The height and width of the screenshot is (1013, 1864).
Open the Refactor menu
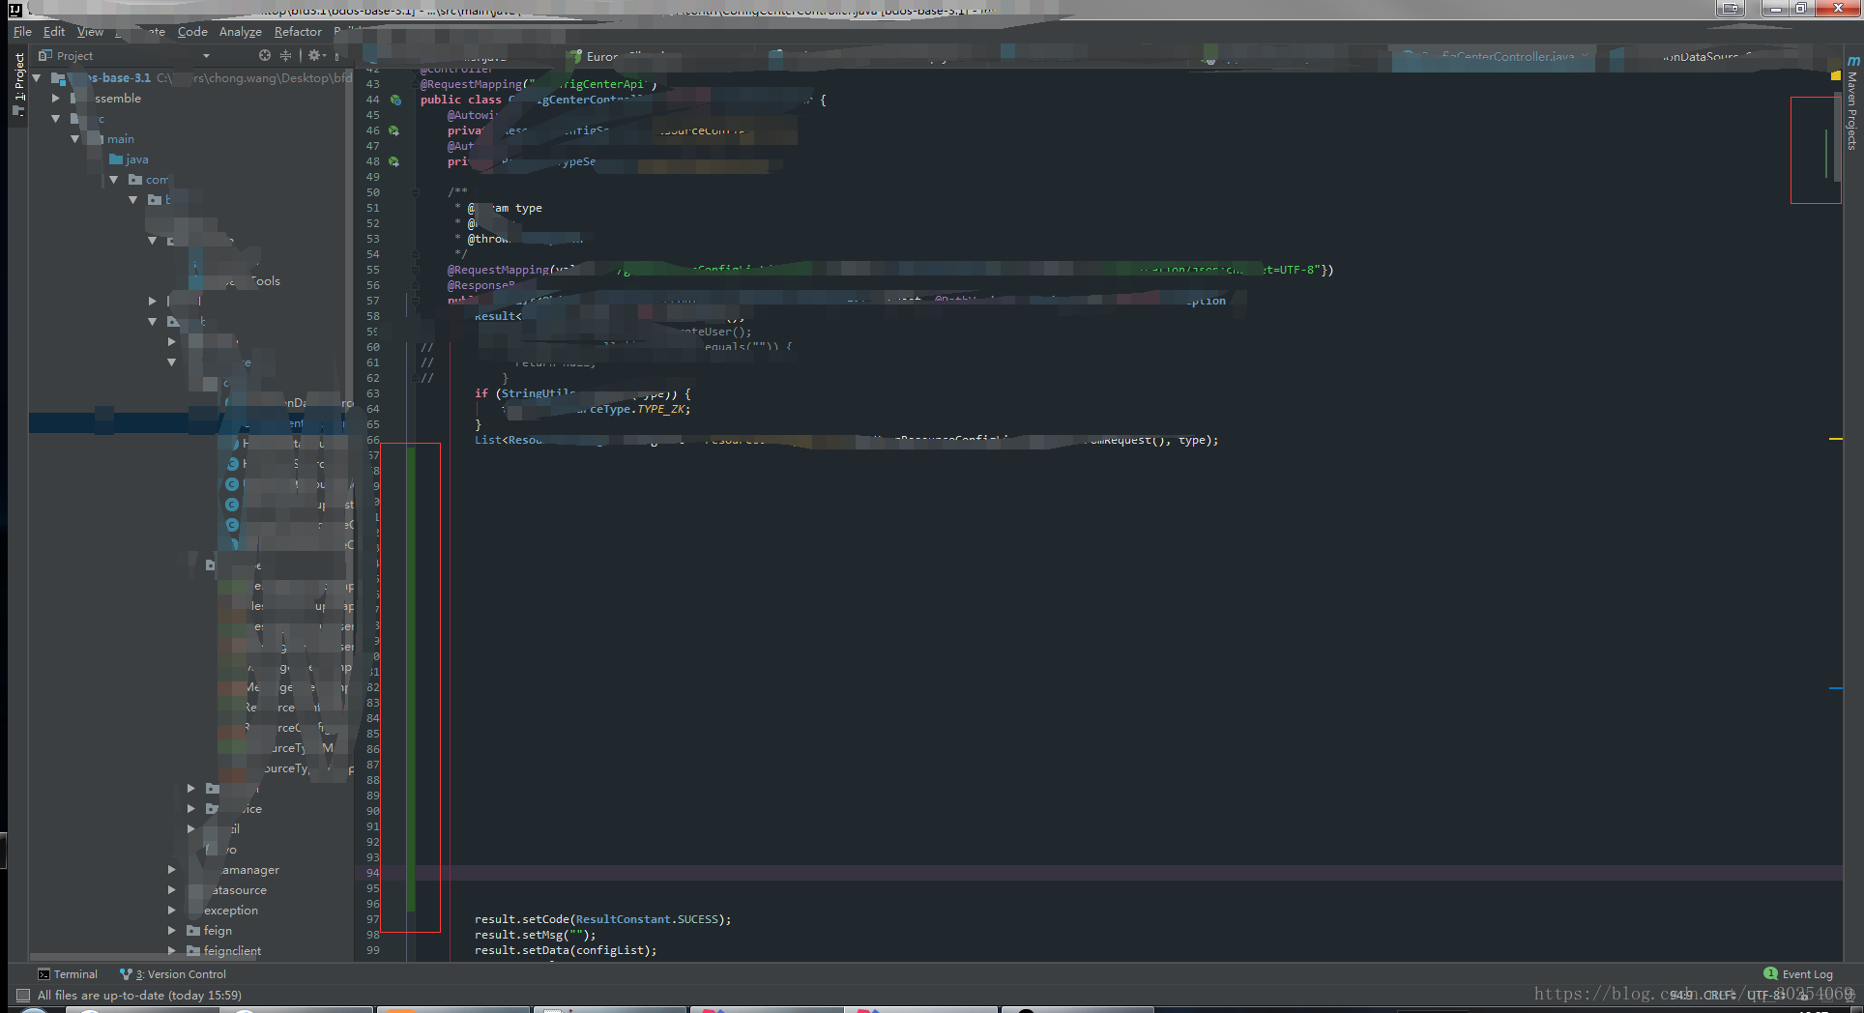[298, 32]
